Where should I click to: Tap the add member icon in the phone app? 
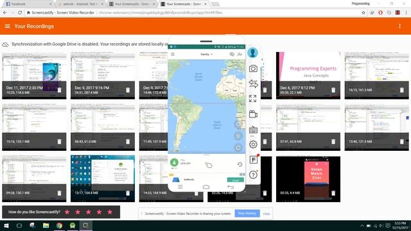240,54
